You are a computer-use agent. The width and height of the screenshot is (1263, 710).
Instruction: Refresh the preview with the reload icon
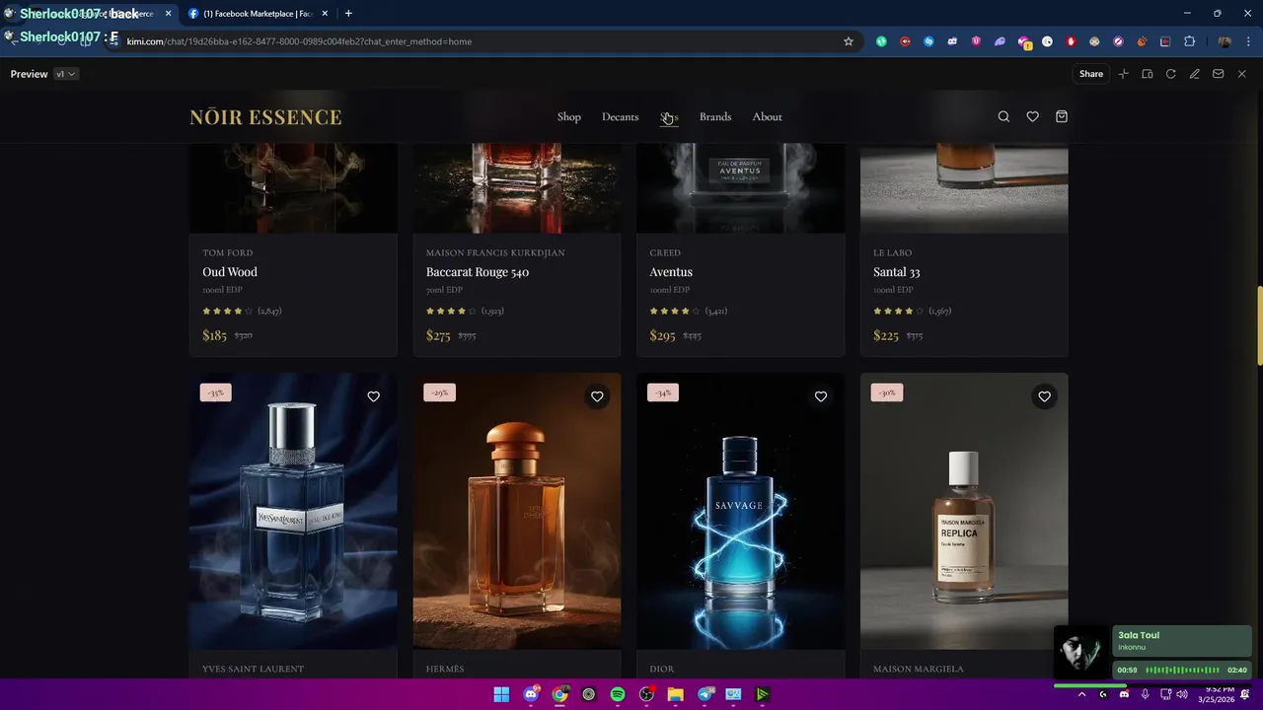[1170, 74]
